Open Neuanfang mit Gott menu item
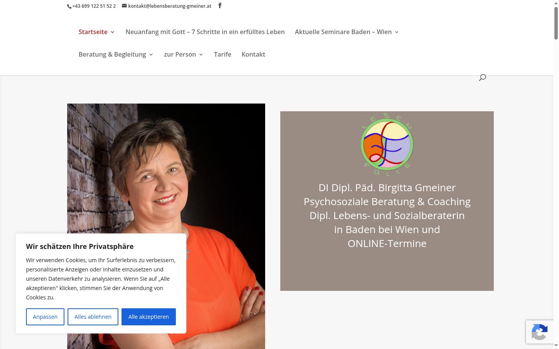Image resolution: width=559 pixels, height=349 pixels. tap(205, 32)
